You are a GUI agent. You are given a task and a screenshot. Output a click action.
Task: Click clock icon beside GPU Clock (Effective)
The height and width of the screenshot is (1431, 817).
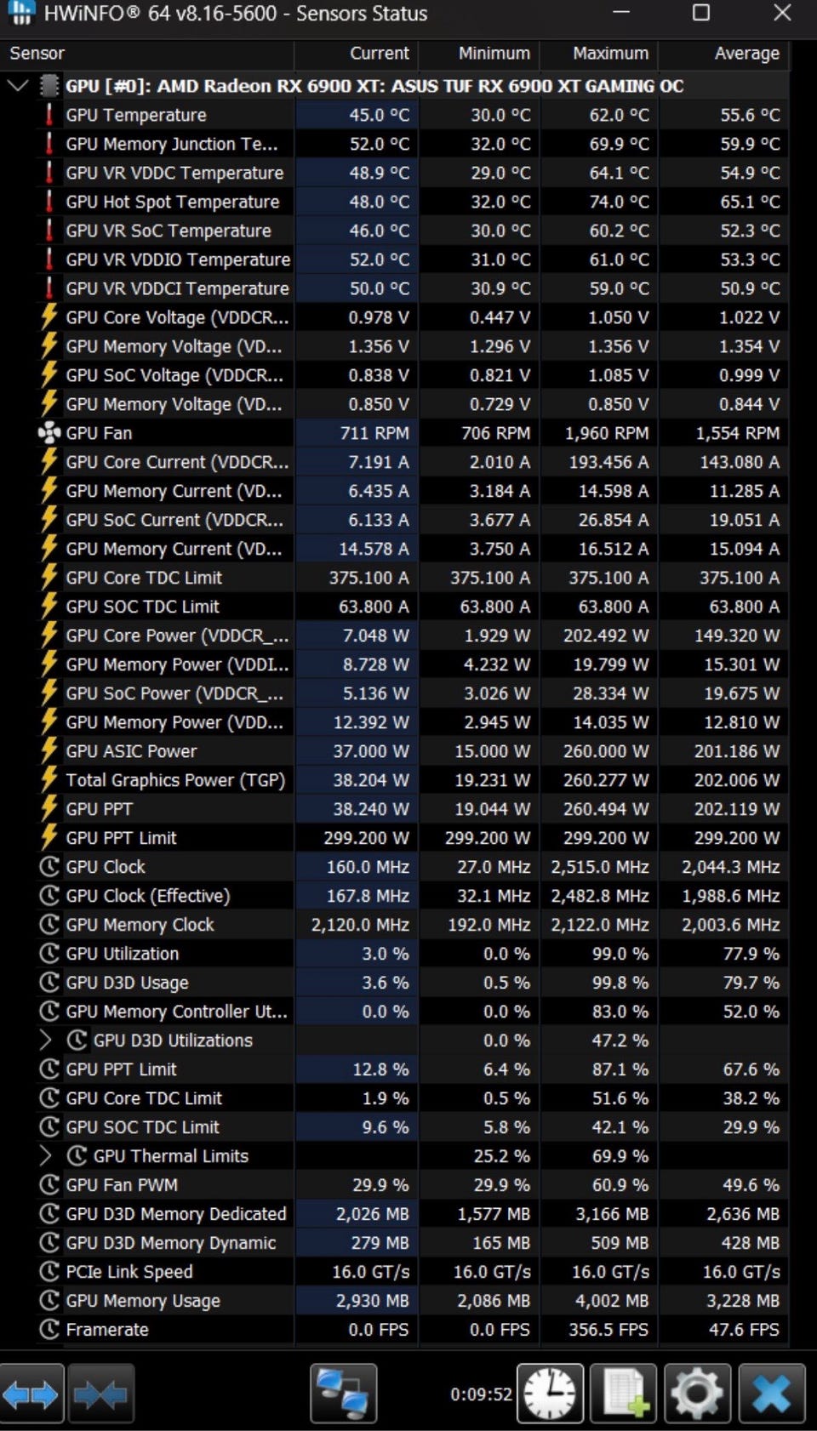click(x=49, y=896)
